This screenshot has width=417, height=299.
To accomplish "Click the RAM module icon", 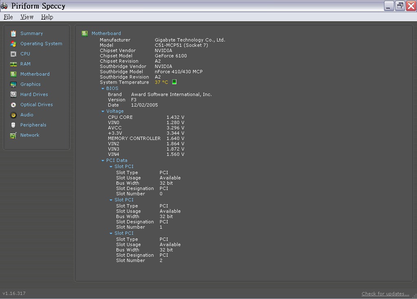I will click(13, 64).
